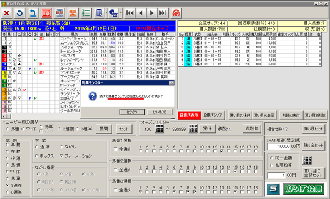This screenshot has height=199, width=330.
Task: Open the green numbered list toolbar icon
Action: pos(86,13)
